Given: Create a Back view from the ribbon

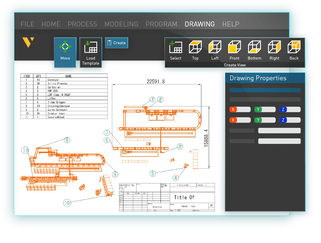Looking at the screenshot, I should tap(294, 49).
